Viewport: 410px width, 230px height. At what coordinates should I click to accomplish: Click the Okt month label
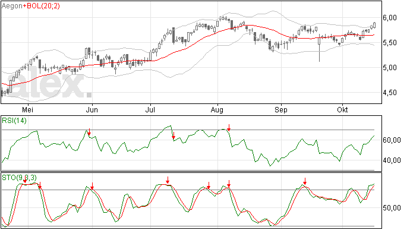(342, 109)
